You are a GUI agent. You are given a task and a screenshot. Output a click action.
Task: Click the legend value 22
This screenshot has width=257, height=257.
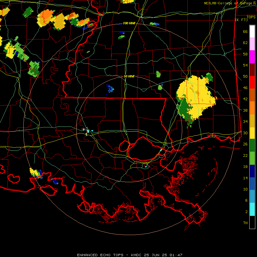tap(245, 155)
